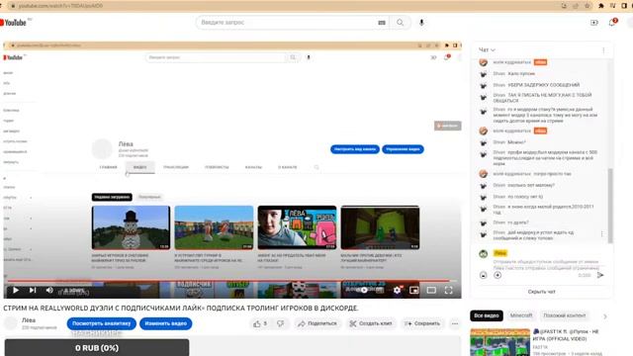Screen dimensions: 633x356
Task: Enable theater mode view
Action: [431, 290]
